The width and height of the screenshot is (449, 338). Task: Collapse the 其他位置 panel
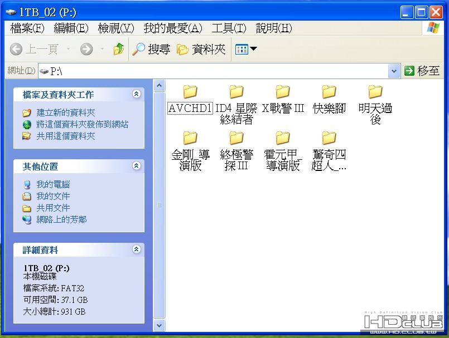(x=136, y=165)
